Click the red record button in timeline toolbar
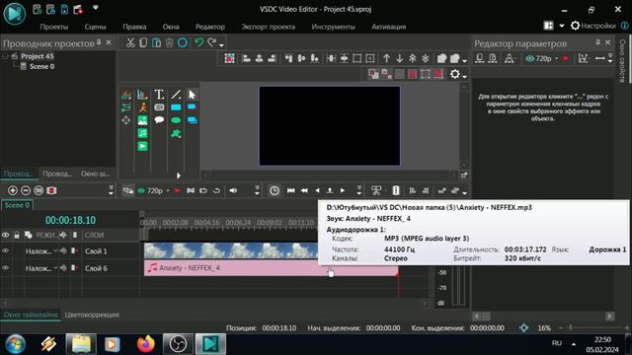Viewport: 632px width, 355px height. click(x=178, y=190)
